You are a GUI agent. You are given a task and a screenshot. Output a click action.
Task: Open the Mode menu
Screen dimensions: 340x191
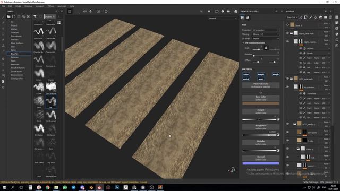click(x=18, y=6)
